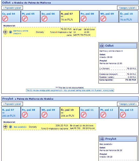Select departure day N, paź 07 tab

[70, 16]
